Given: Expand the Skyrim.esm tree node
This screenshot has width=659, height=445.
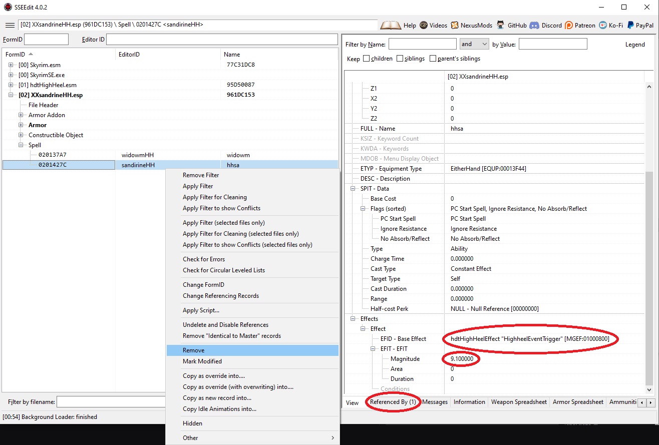Looking at the screenshot, I should (11, 65).
